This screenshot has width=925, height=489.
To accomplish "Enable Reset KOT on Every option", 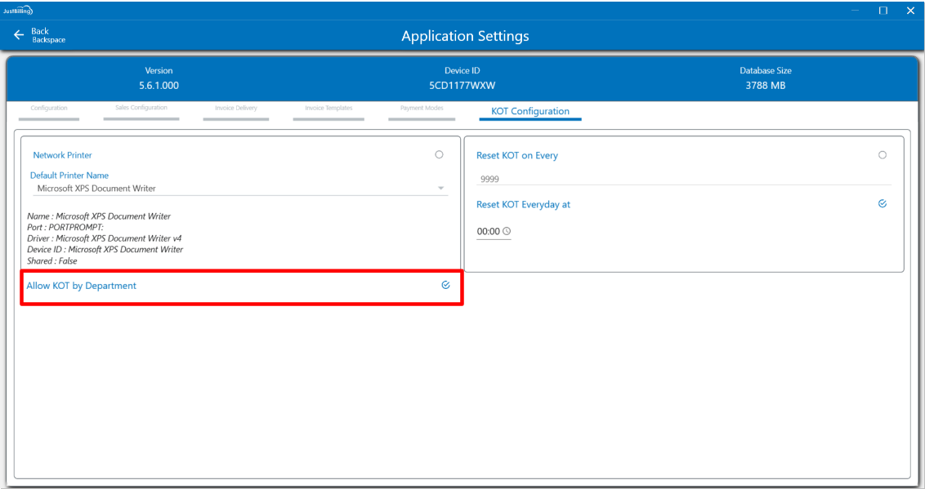I will (x=882, y=155).
